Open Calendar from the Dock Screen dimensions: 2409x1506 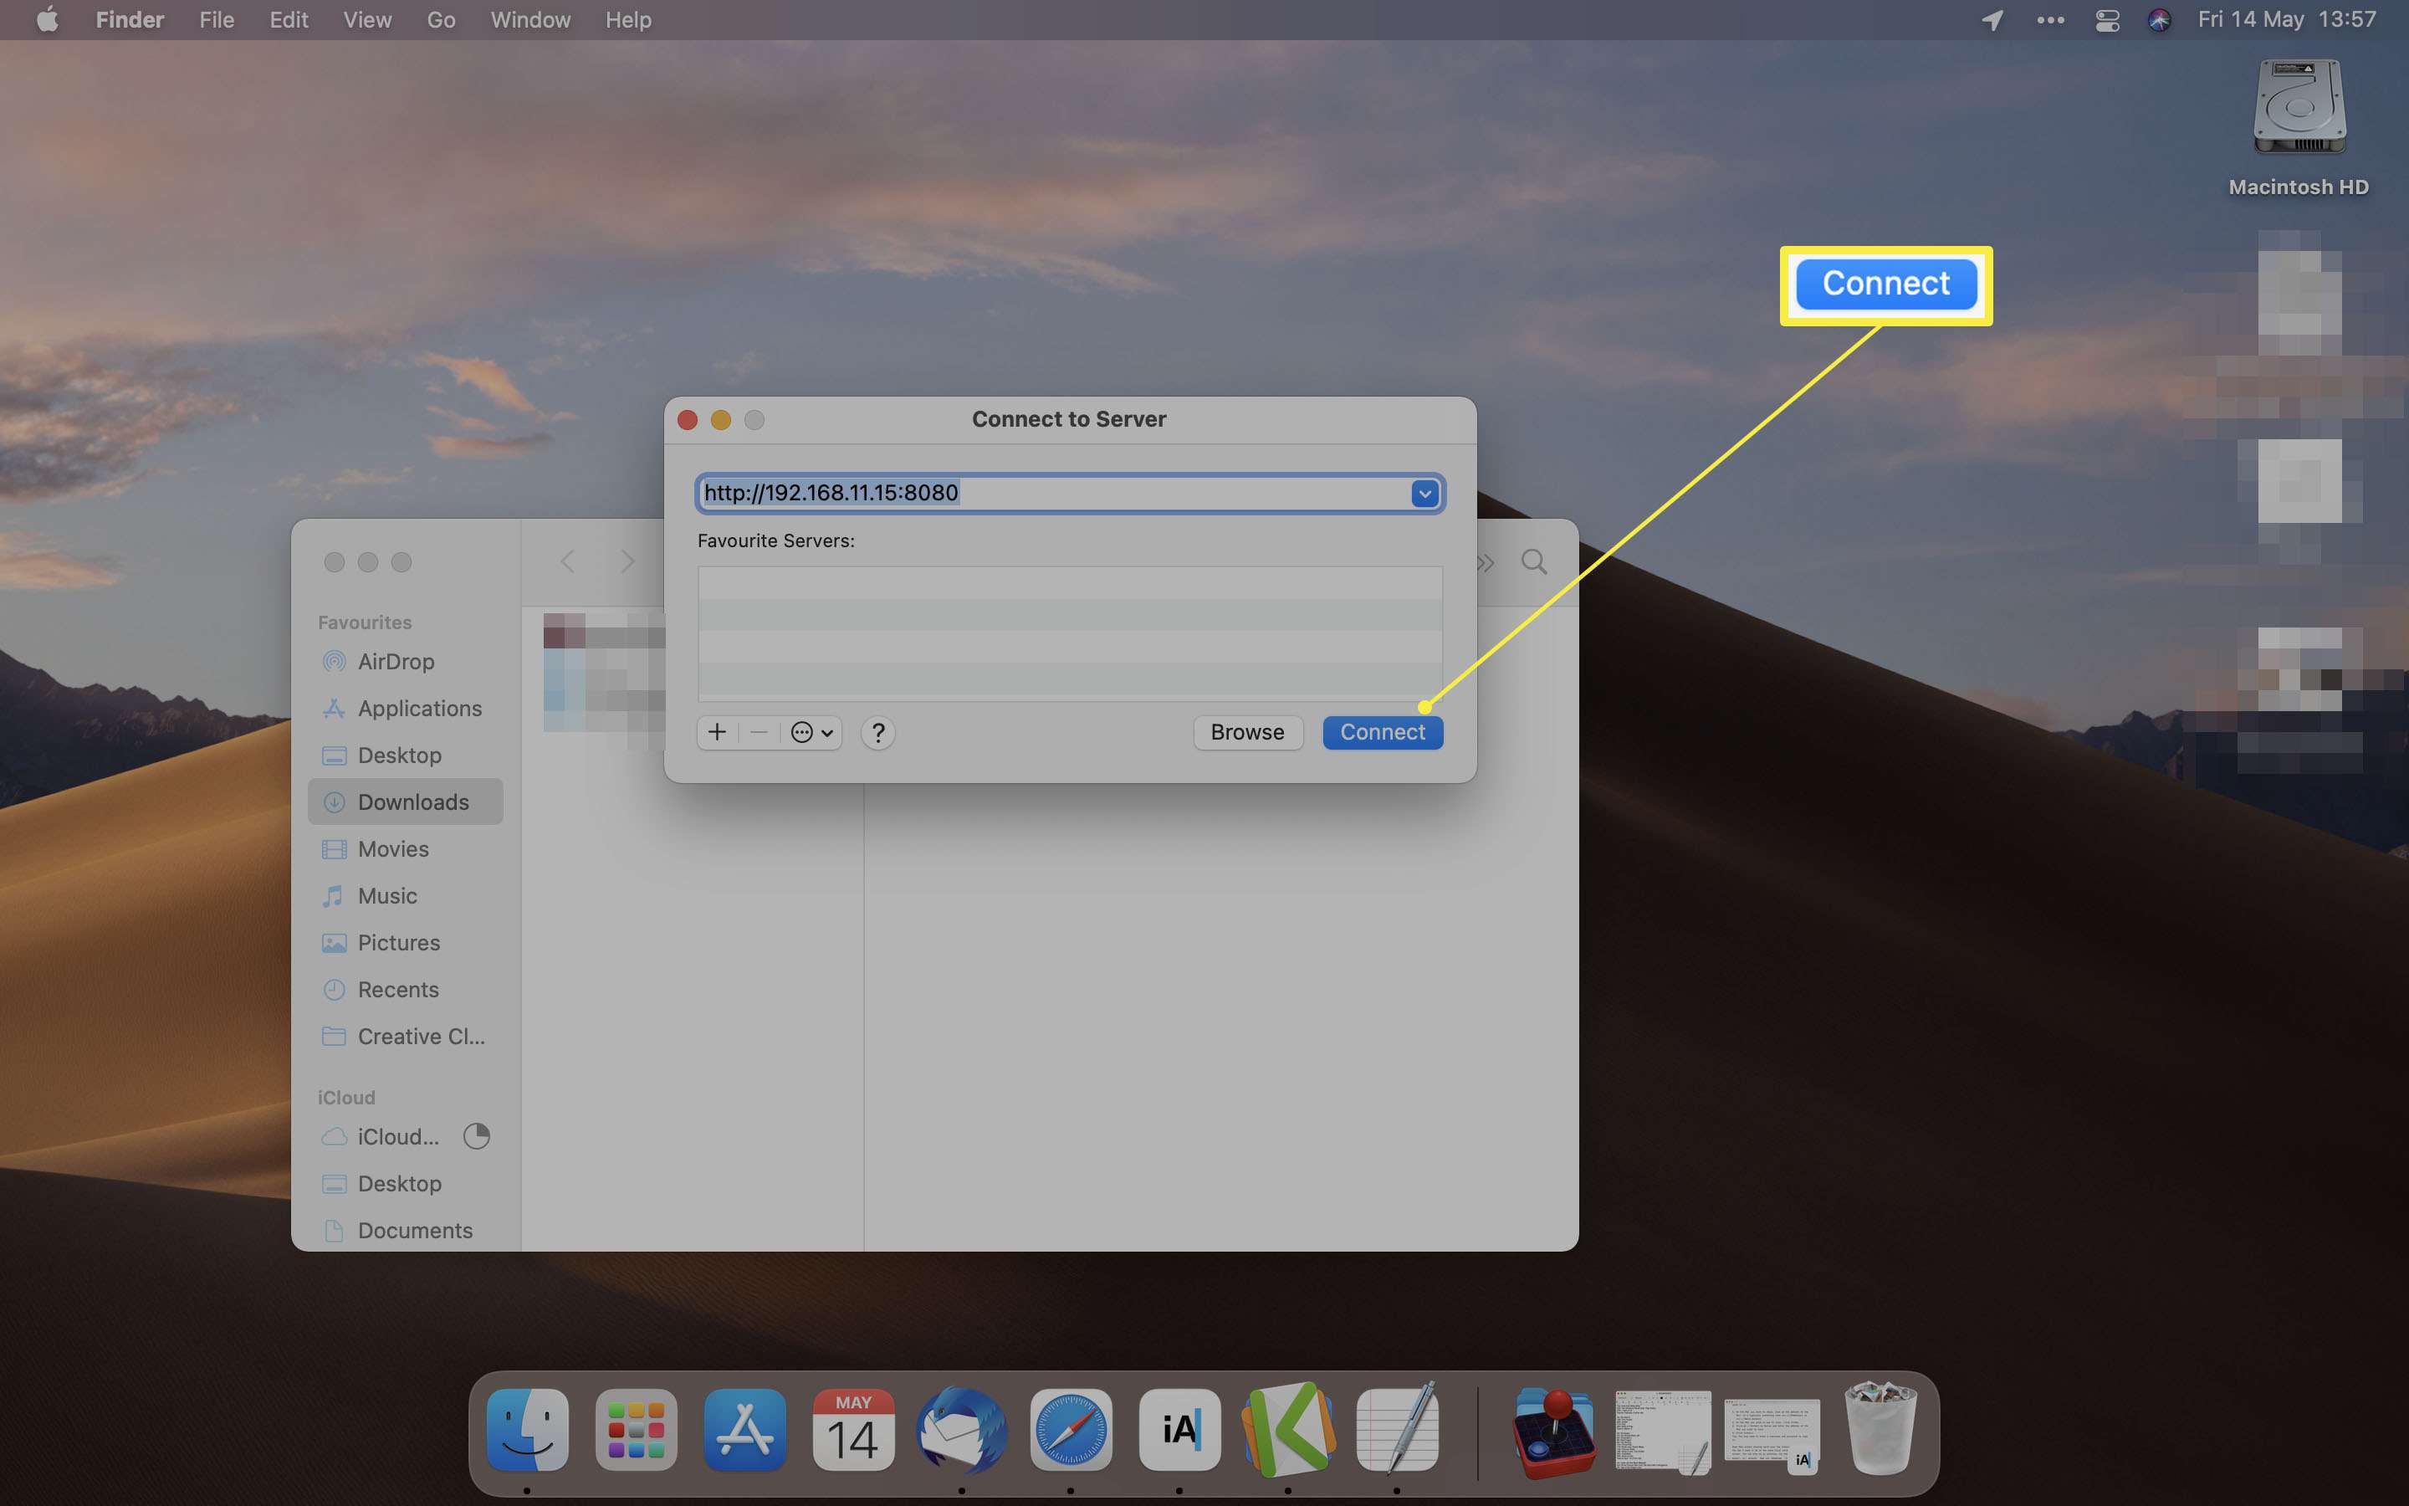853,1429
